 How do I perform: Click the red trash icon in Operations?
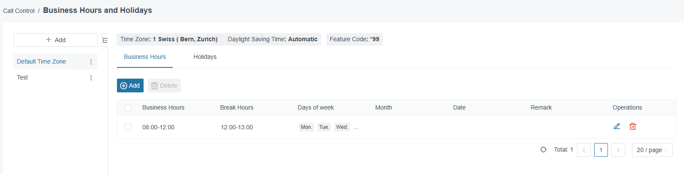pyautogui.click(x=633, y=126)
